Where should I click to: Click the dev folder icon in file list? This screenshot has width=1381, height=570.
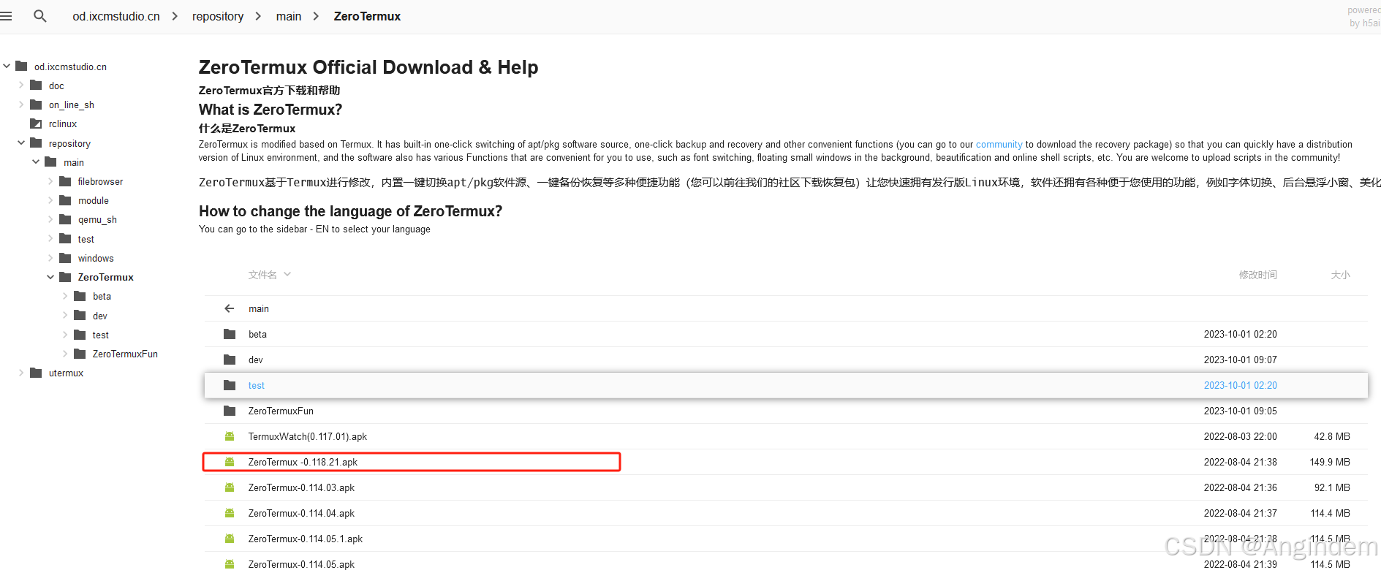pos(230,360)
